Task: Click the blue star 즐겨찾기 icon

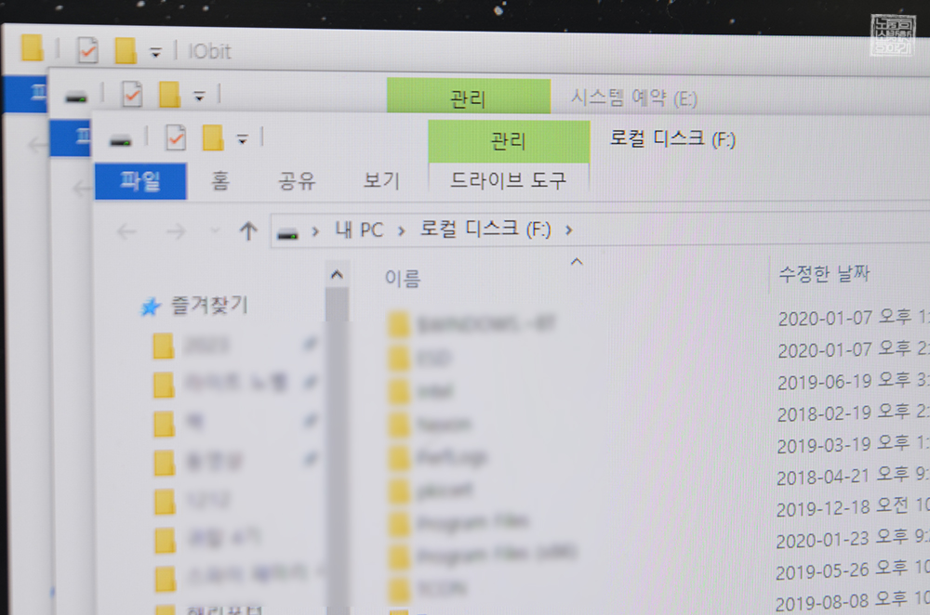Action: coord(151,307)
